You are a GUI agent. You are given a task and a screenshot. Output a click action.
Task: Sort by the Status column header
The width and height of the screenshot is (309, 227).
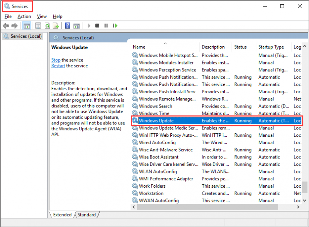pos(244,47)
